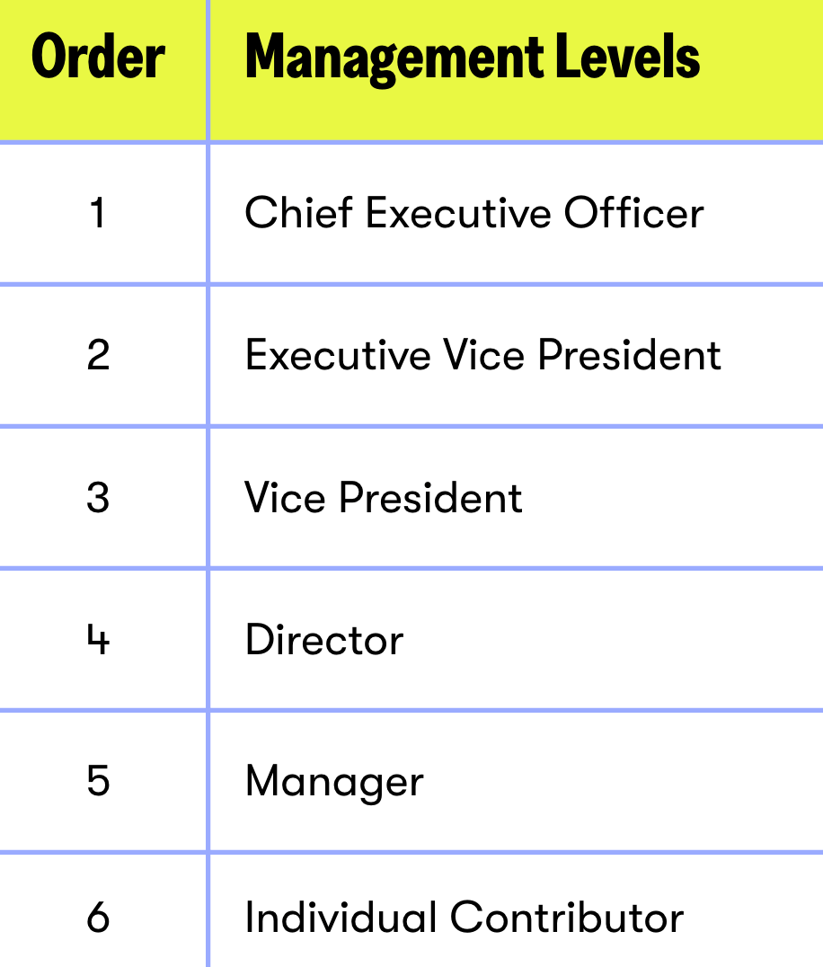Viewport: 823px width, 967px height.
Task: Click the word Executive in row two
Action: (338, 355)
